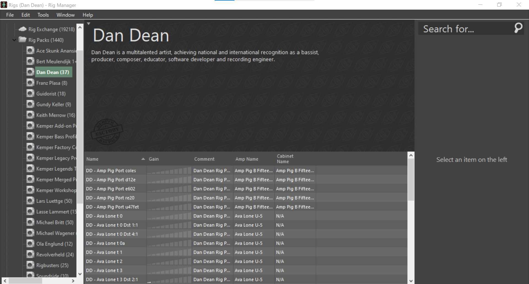Collapse the Rig Packs tree node
Viewport: 529px width, 284px height.
(14, 40)
